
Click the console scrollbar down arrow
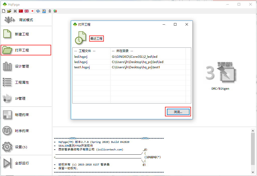(x=253, y=172)
